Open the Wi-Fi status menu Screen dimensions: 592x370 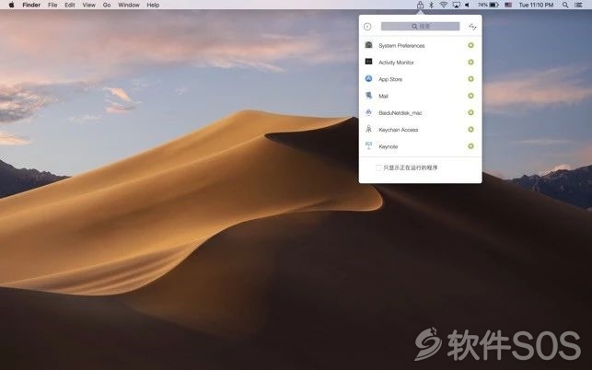(x=444, y=5)
